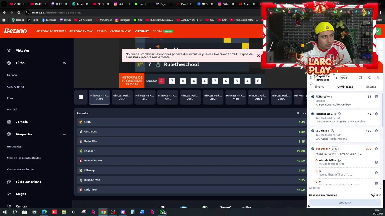
Task: Expand the coupon arrow next to Cupón de apuestas
Action: 336,78
